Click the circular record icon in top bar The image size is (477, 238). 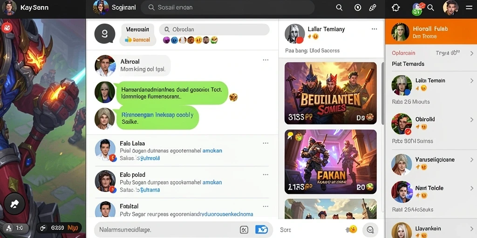tap(358, 7)
